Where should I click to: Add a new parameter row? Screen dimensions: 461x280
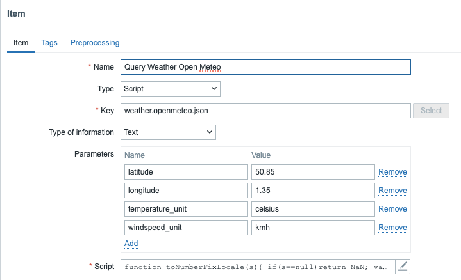pos(131,244)
